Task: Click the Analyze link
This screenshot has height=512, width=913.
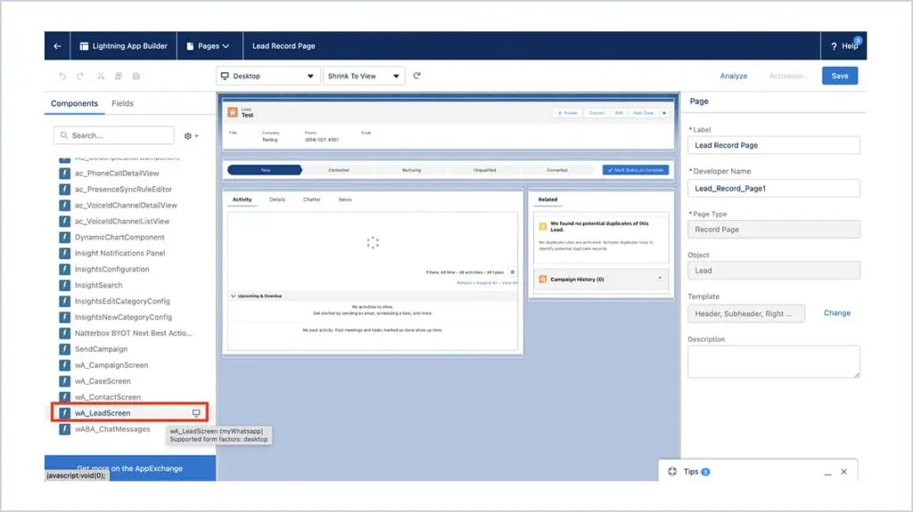Action: [733, 77]
